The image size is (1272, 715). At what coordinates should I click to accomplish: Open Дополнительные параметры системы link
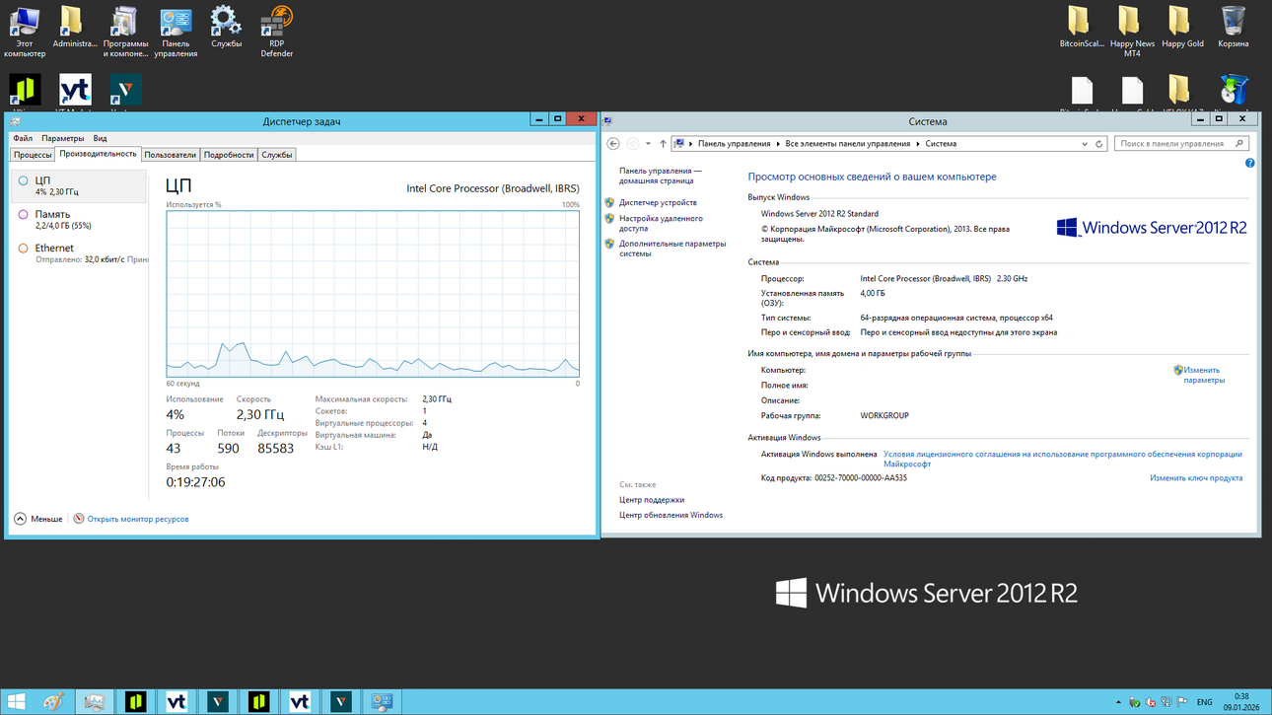672,249
